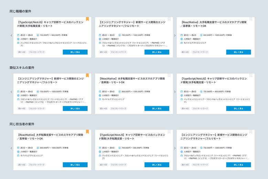This screenshot has width=268, height=179.
Task: Select 週3〜4日 tag on last 同じ担当者の案件 card
Action: click(x=185, y=165)
